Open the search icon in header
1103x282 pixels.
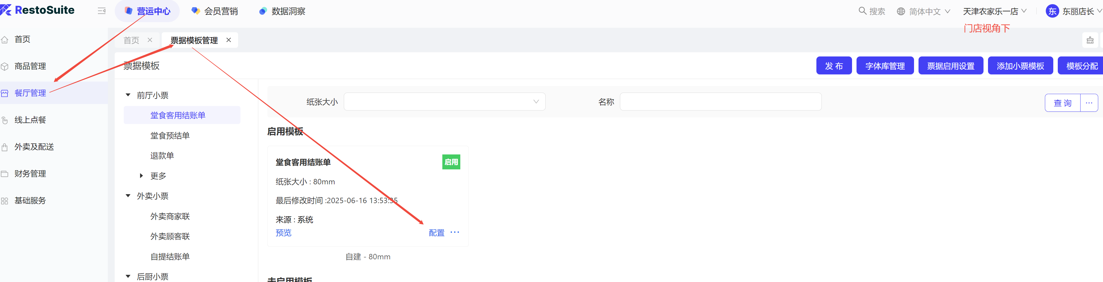(862, 11)
